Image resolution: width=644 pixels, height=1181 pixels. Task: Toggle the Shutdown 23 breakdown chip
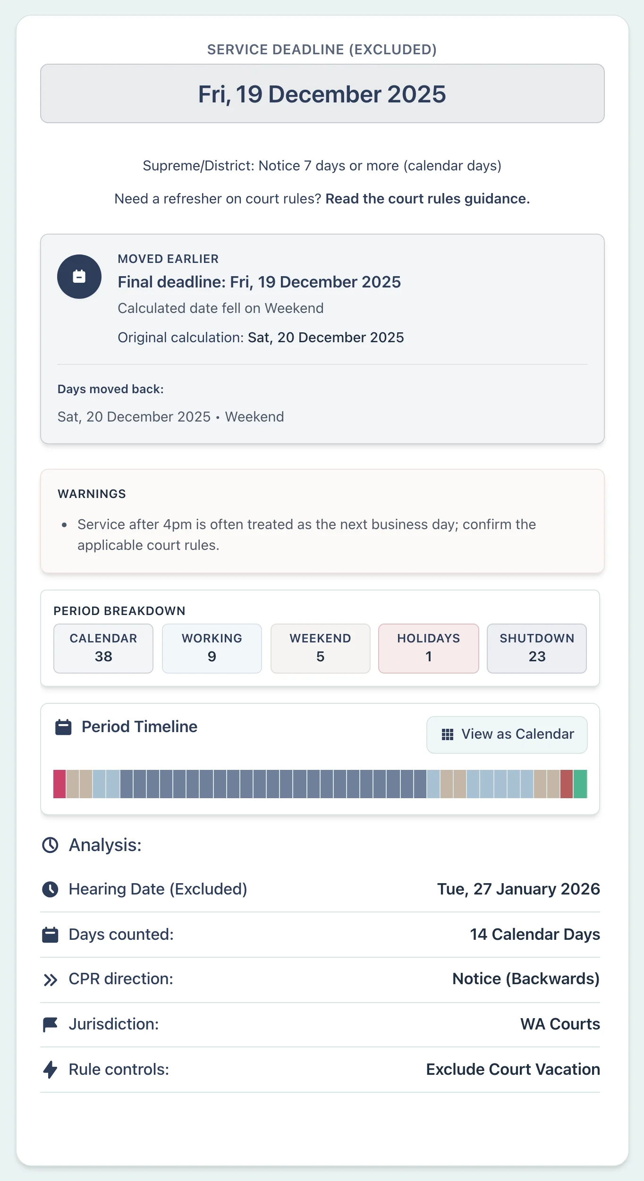(x=536, y=648)
